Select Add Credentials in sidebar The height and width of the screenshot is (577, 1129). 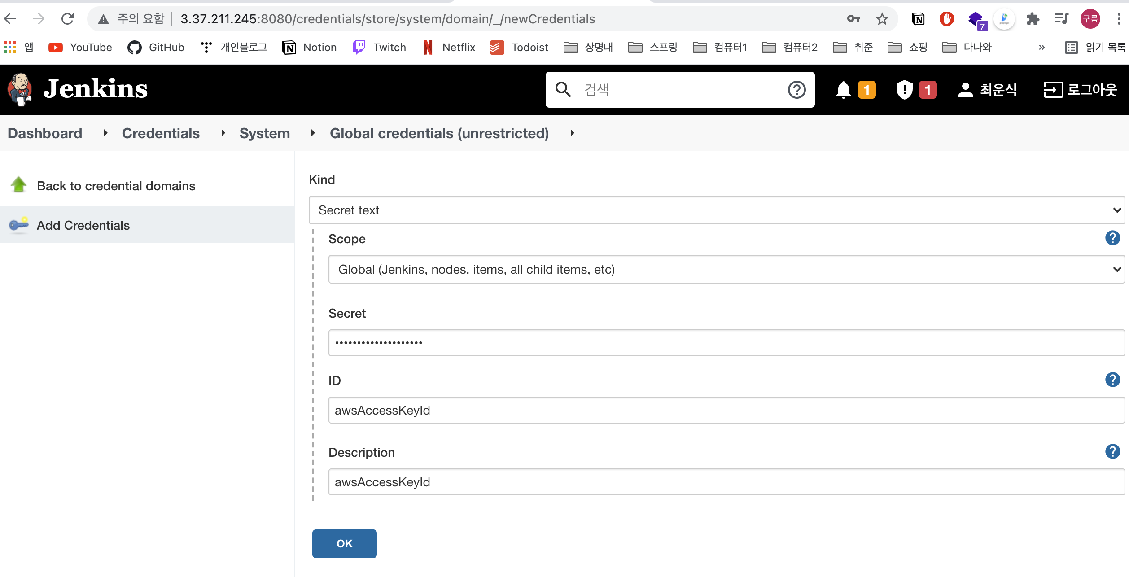click(83, 225)
